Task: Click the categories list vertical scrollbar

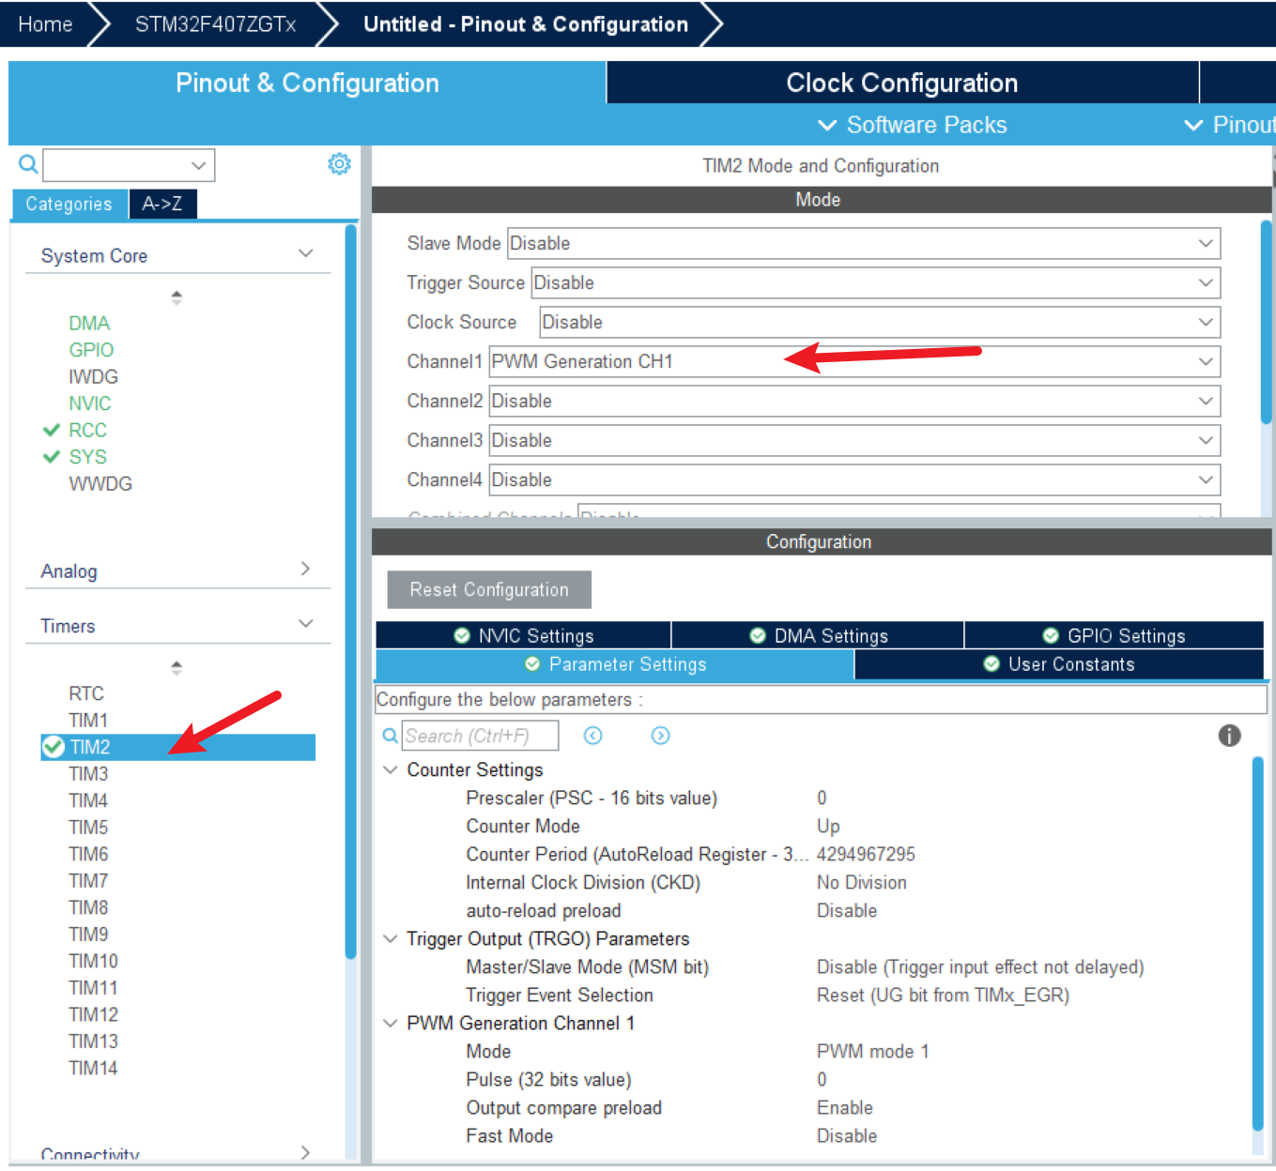Action: 351,591
